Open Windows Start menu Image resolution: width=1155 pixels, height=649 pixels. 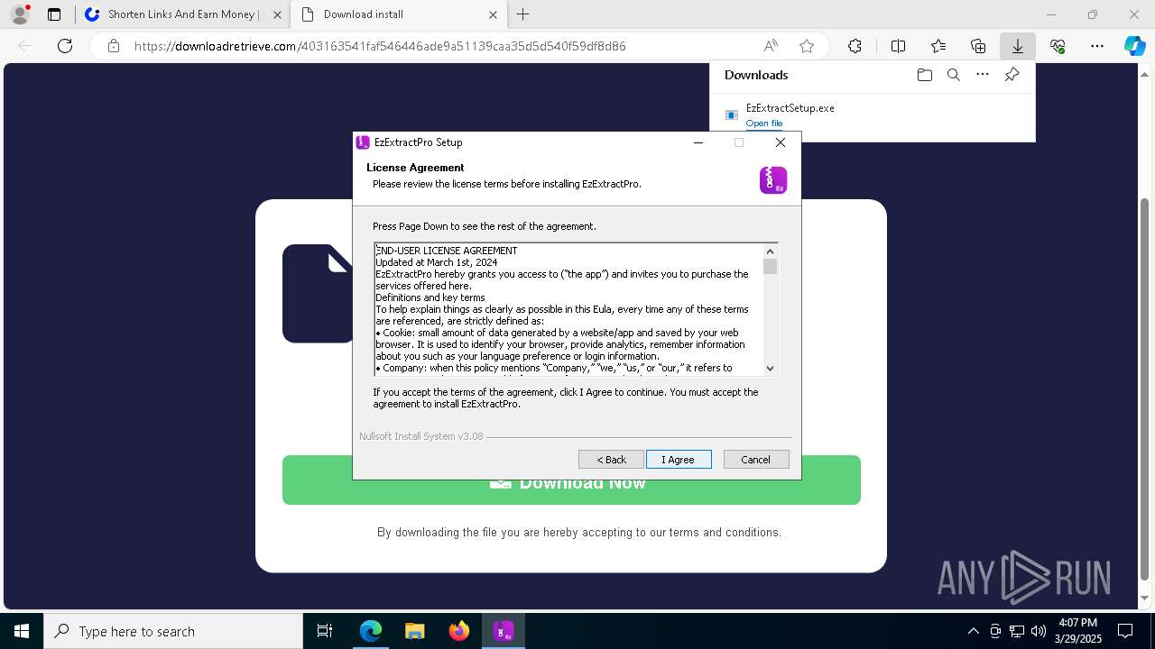click(x=22, y=631)
